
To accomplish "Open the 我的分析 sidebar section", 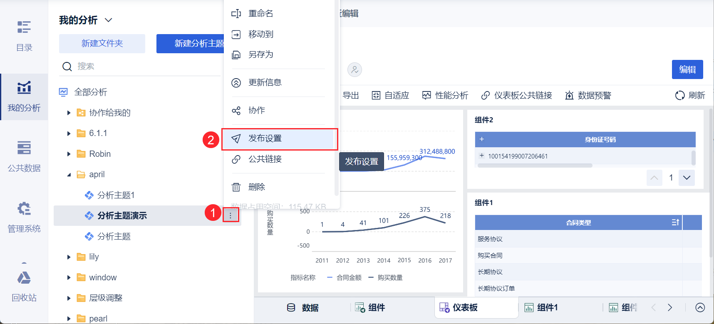I will pyautogui.click(x=24, y=96).
